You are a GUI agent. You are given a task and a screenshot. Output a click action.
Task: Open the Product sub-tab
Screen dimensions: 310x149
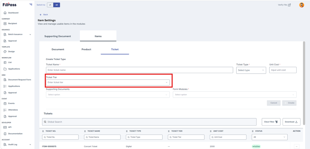point(86,49)
